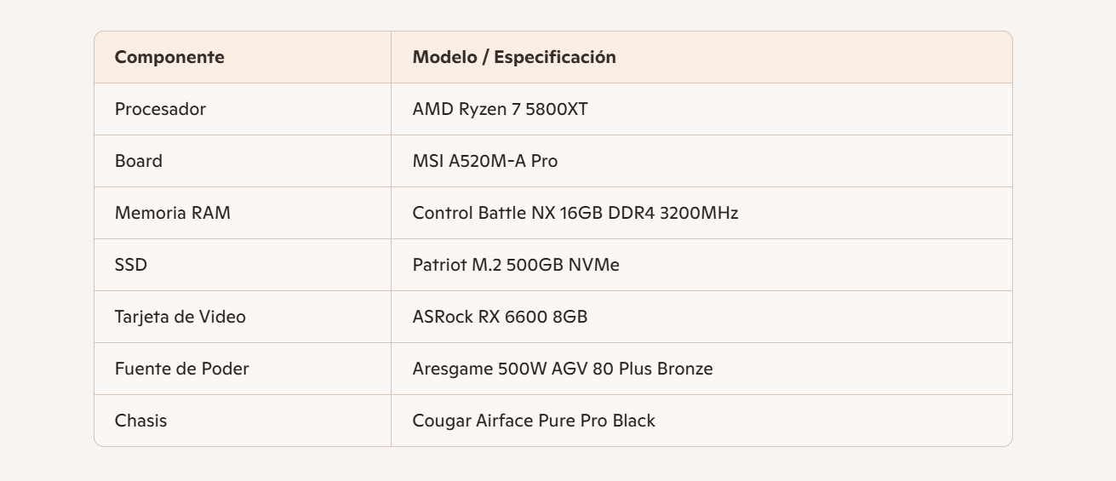
Task: Click the Chasis row label
Action: coord(140,421)
